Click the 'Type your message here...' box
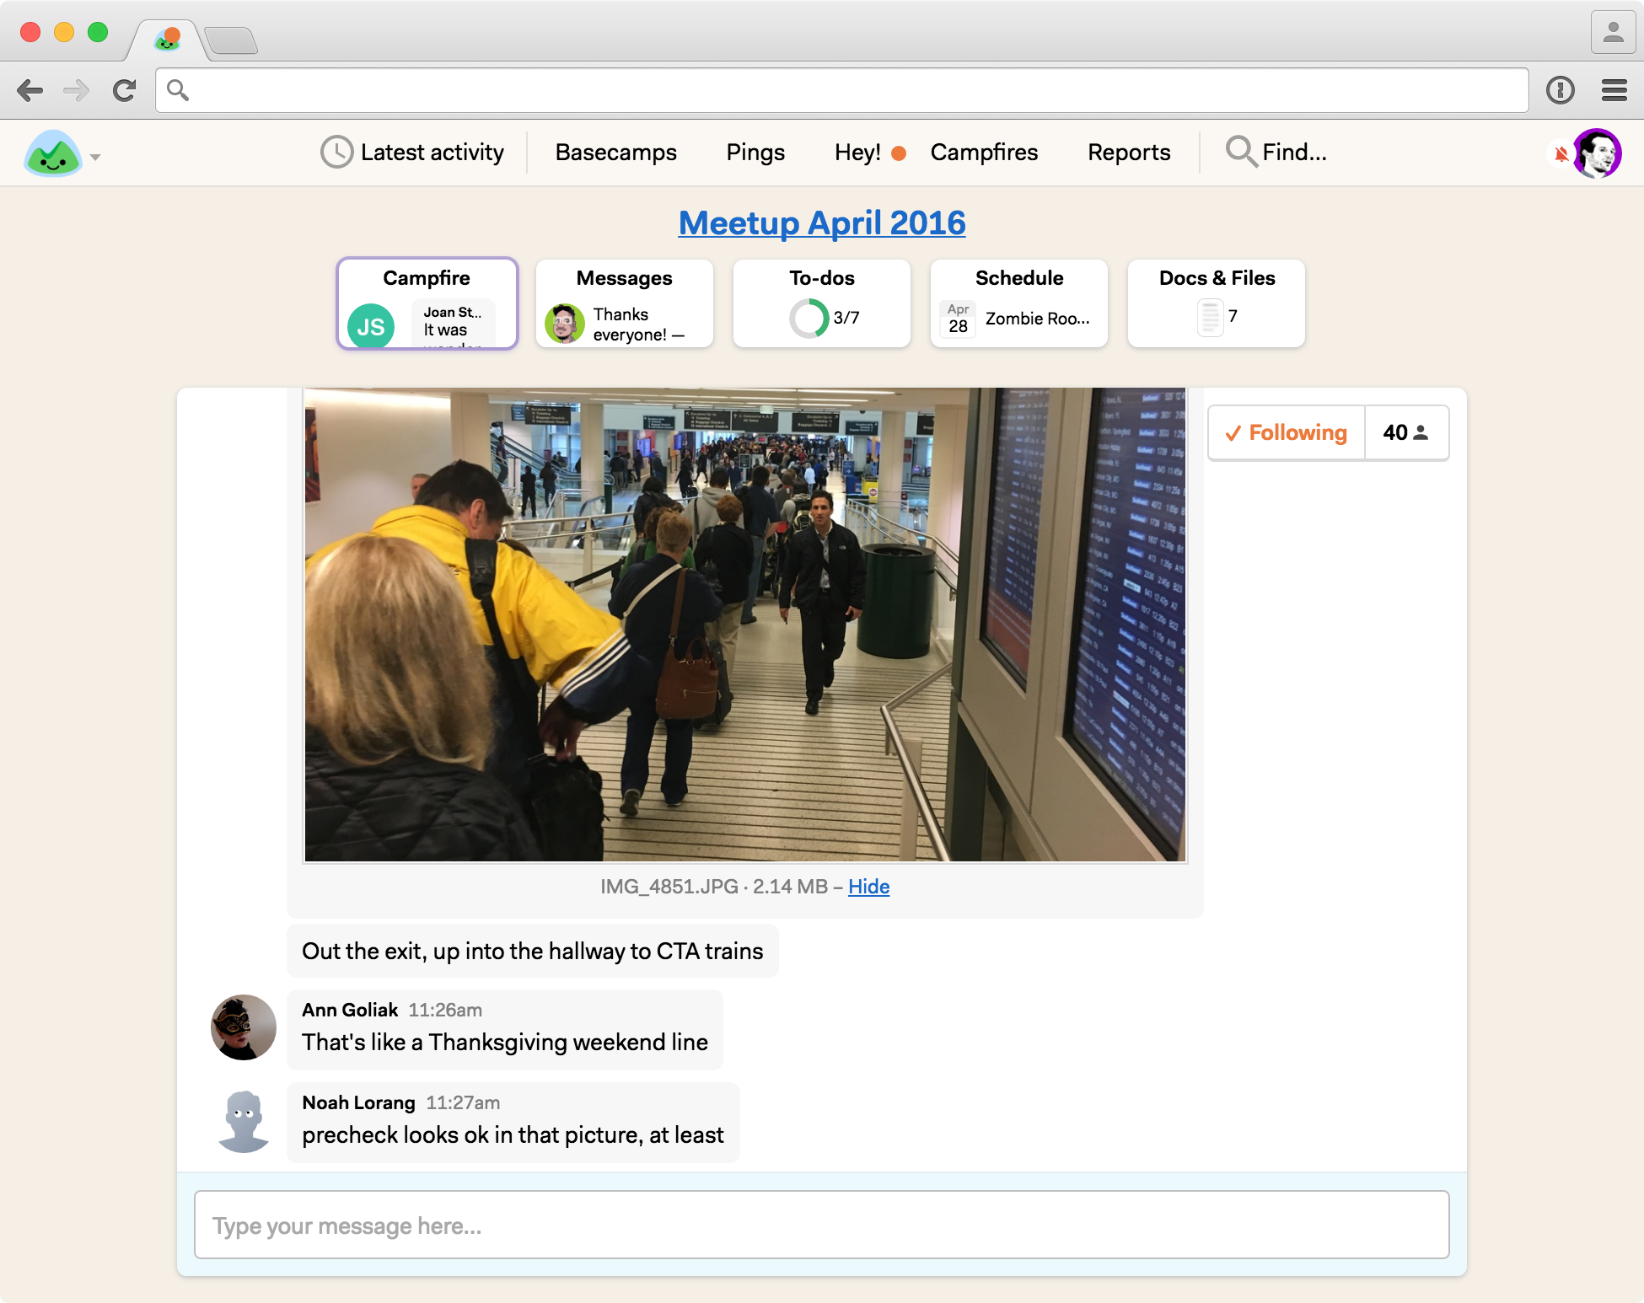 tap(822, 1225)
